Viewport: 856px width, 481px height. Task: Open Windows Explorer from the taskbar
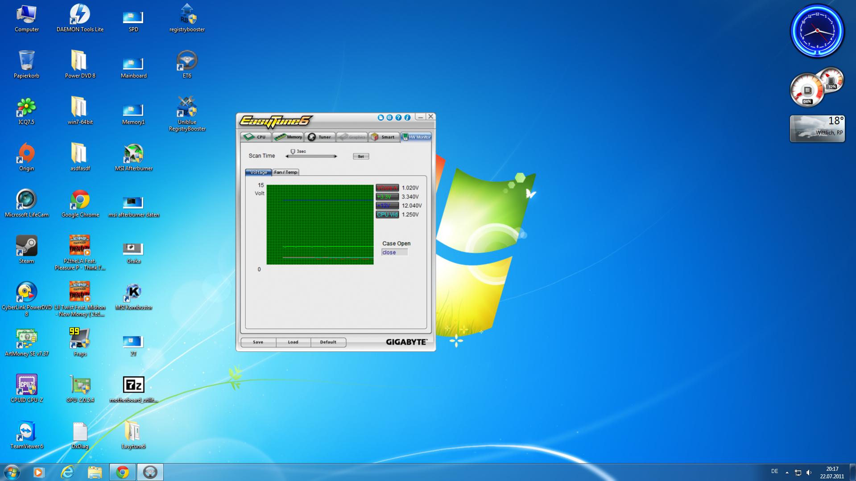[95, 472]
